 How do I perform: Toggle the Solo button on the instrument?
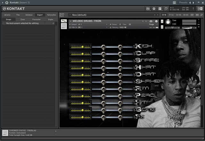point(162,21)
